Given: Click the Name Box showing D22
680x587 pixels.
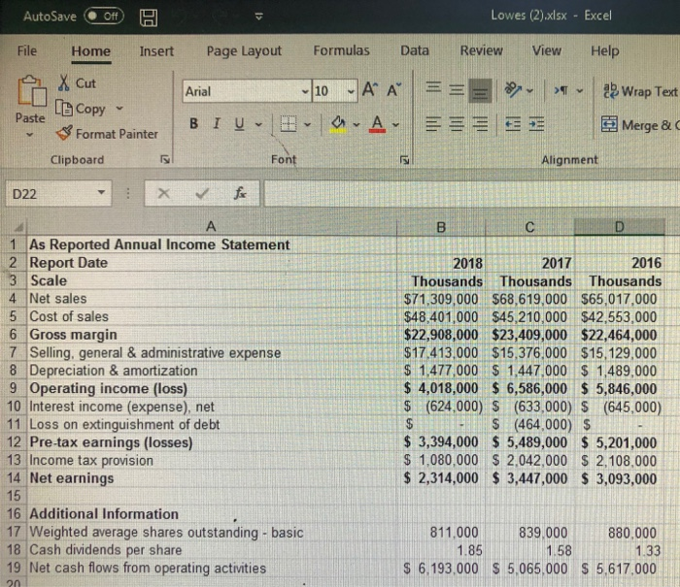Looking at the screenshot, I should [50, 193].
